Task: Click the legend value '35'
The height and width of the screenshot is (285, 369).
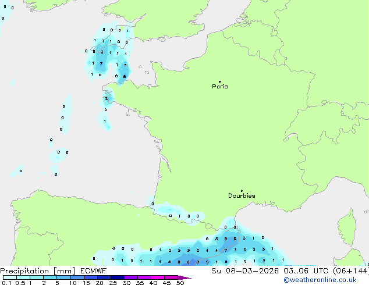Action: pyautogui.click(x=140, y=283)
